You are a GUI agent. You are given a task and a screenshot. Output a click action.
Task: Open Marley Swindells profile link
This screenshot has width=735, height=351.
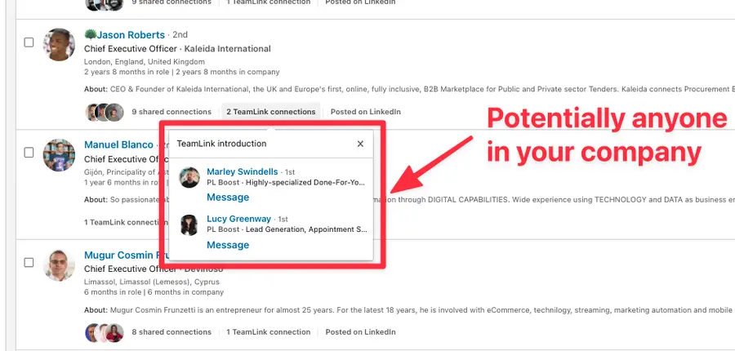[243, 171]
